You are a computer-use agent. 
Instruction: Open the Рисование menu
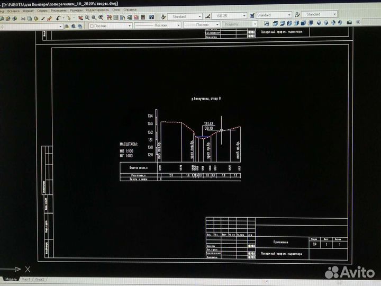click(59, 11)
